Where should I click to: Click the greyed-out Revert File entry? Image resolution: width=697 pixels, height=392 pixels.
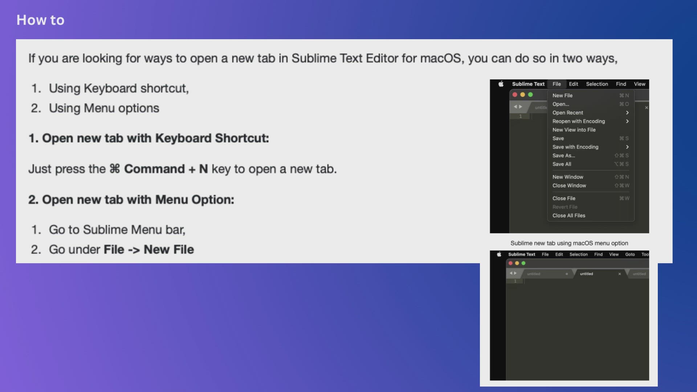[591, 207]
